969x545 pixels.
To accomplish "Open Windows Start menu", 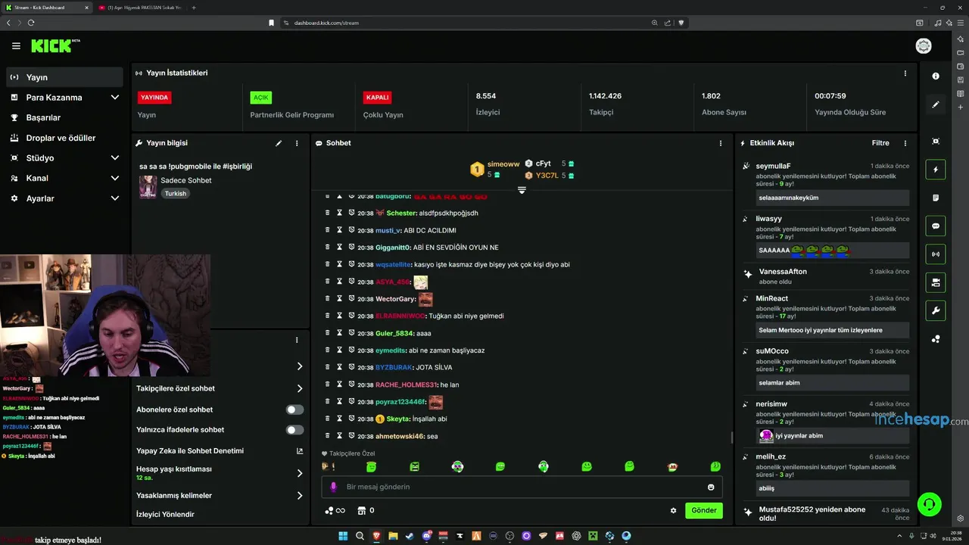I will pos(343,536).
